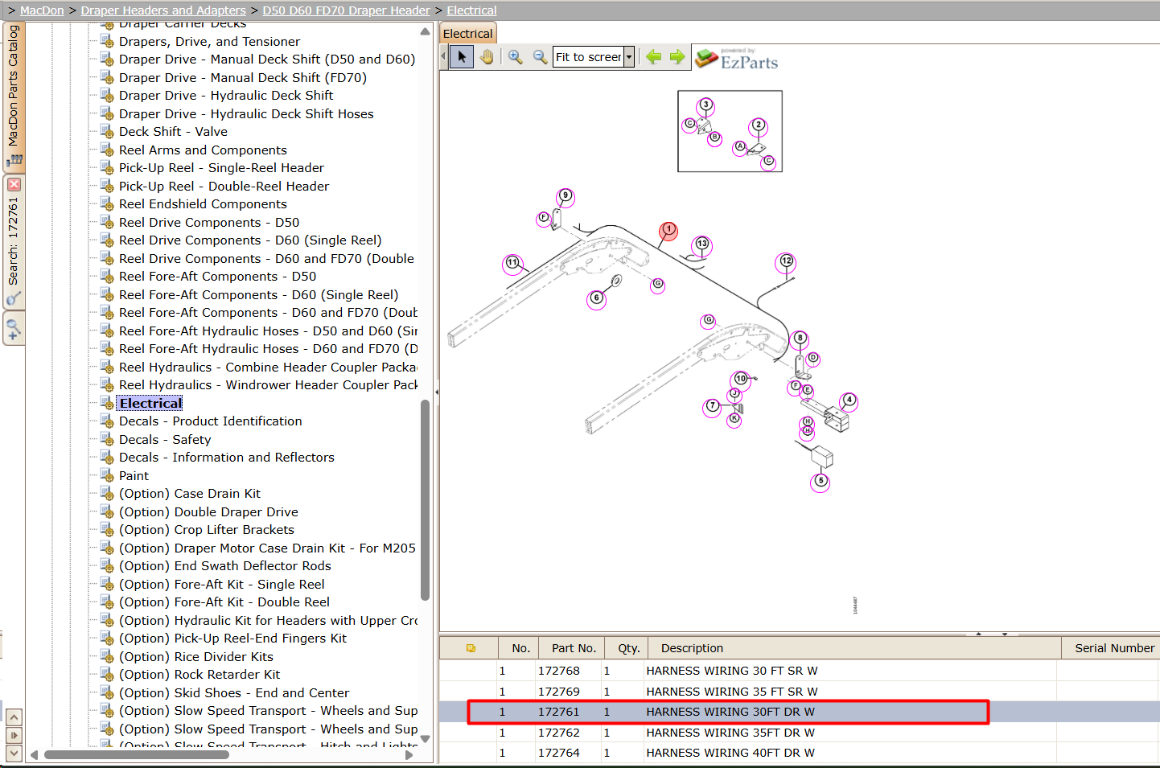Click the tree panel vertical scrollbar thumb
The height and width of the screenshot is (768, 1160).
[x=425, y=500]
